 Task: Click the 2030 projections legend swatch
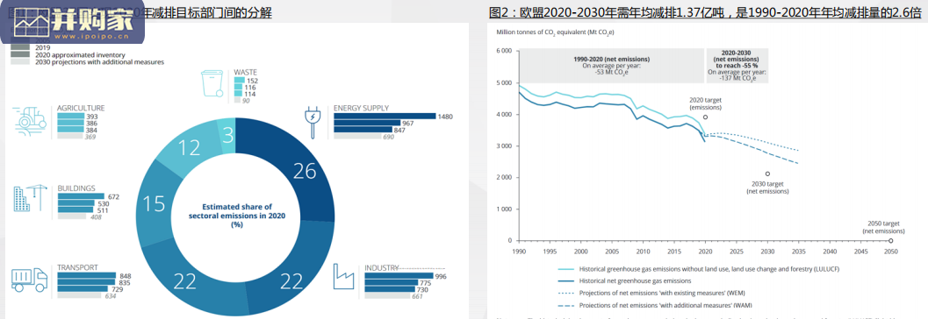click(x=21, y=61)
